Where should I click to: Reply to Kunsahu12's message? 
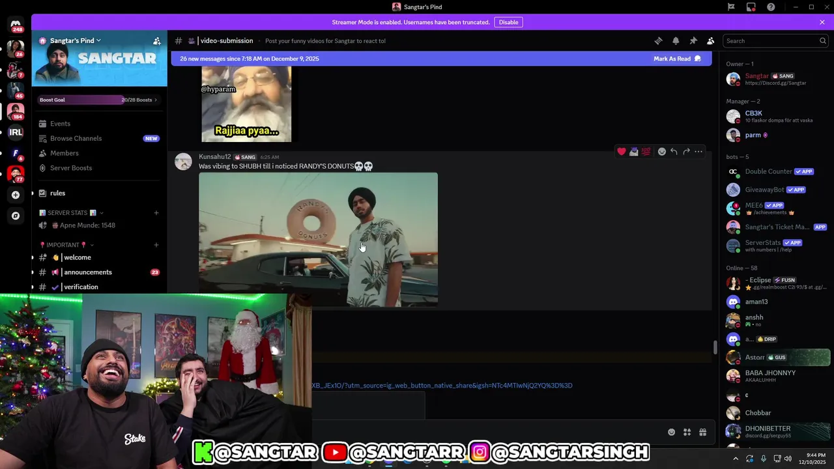pyautogui.click(x=674, y=152)
